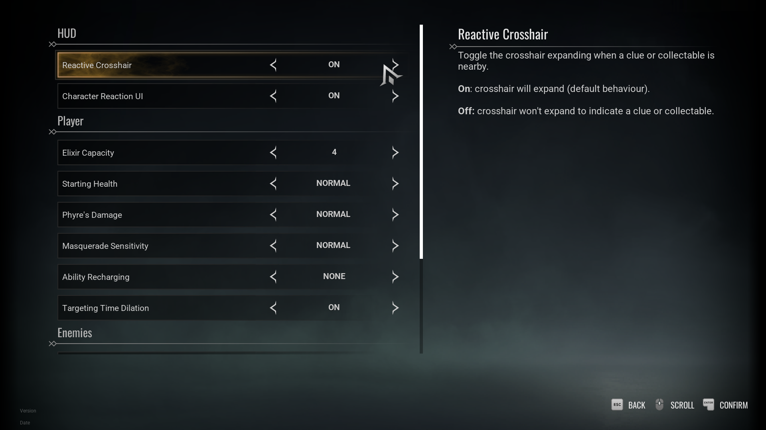Click right arrow on Starting Health
Viewport: 766px width, 430px height.
click(x=395, y=184)
